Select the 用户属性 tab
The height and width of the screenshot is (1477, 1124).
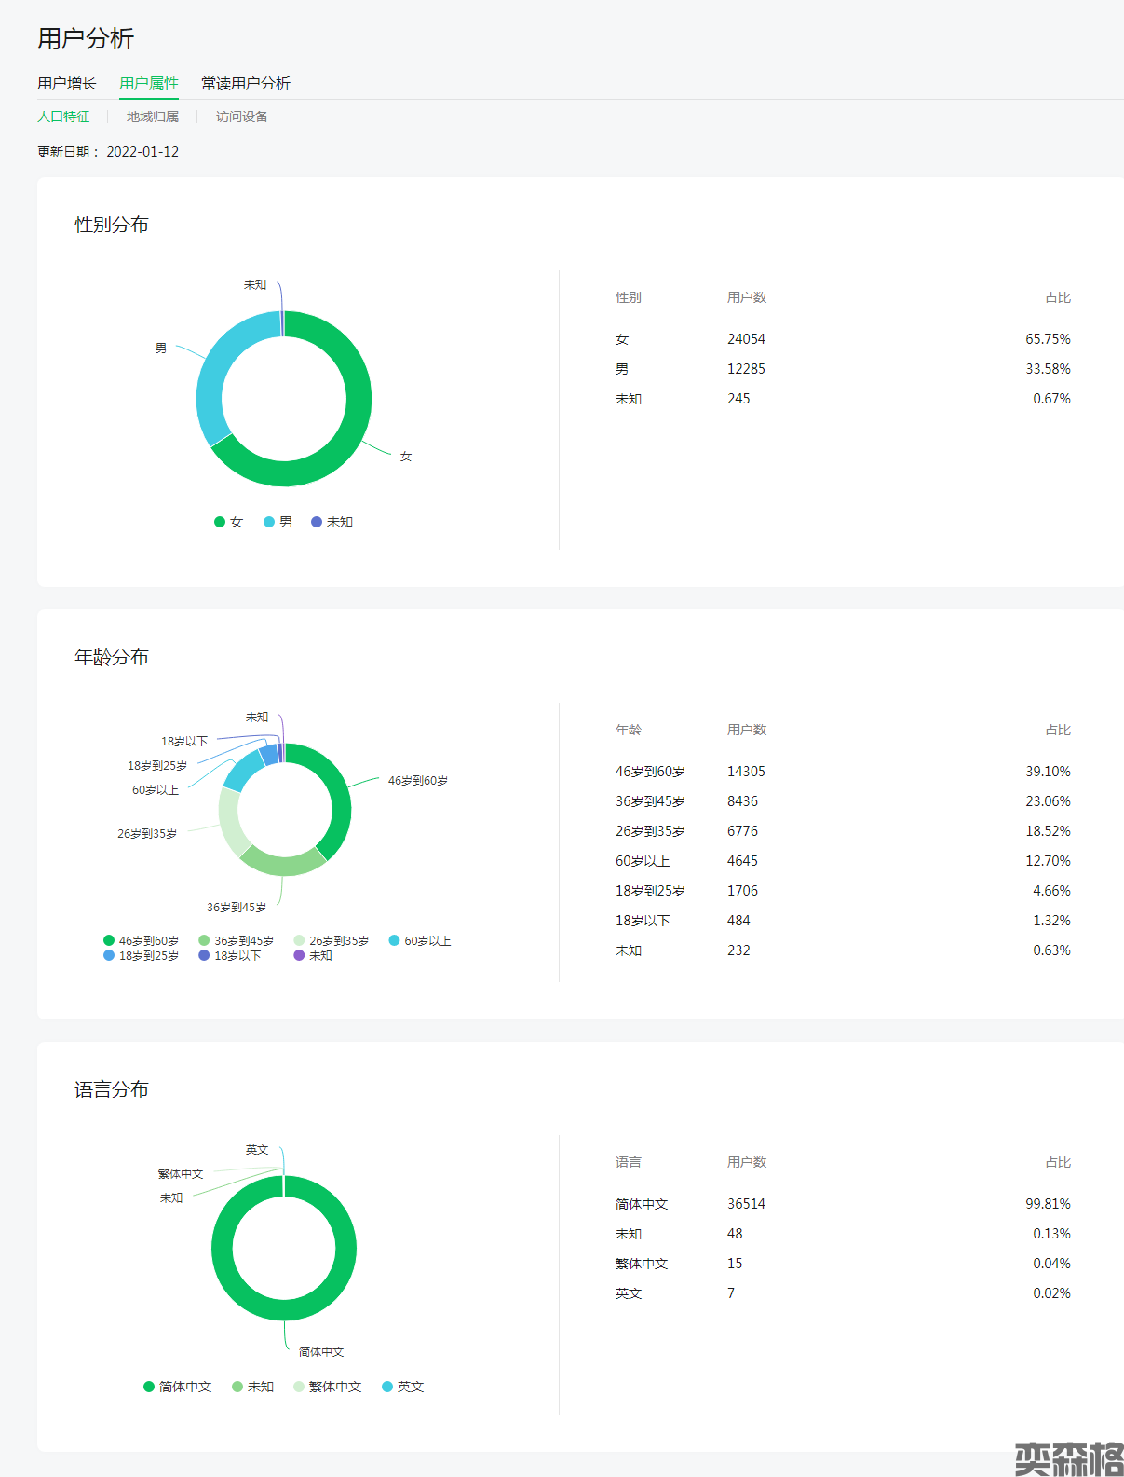(x=149, y=84)
